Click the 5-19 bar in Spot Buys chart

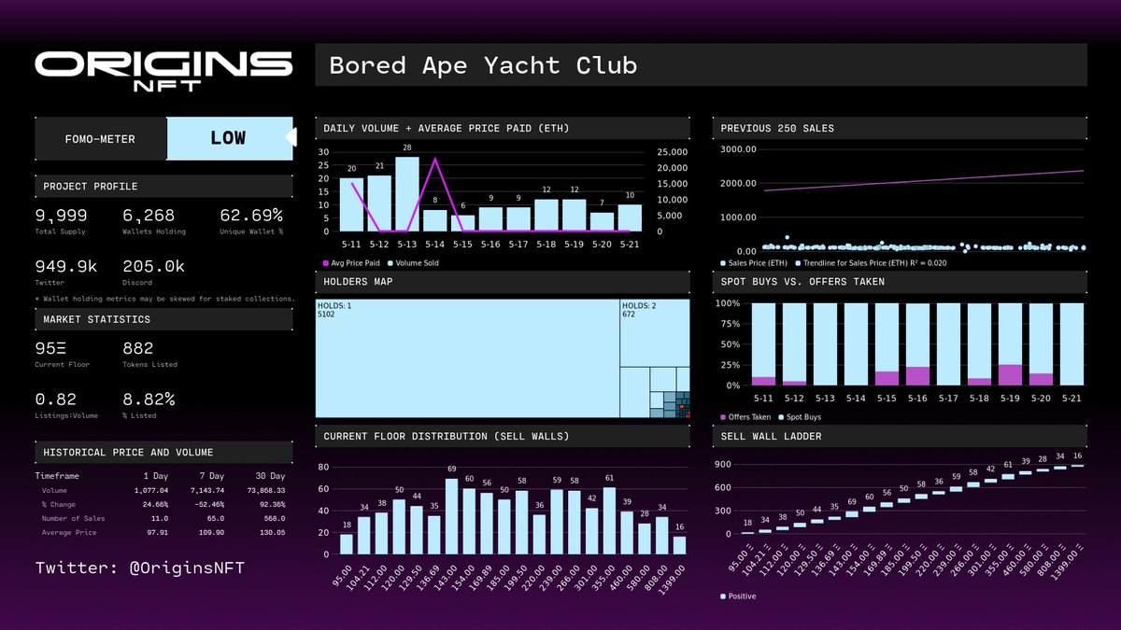pyautogui.click(x=1010, y=343)
